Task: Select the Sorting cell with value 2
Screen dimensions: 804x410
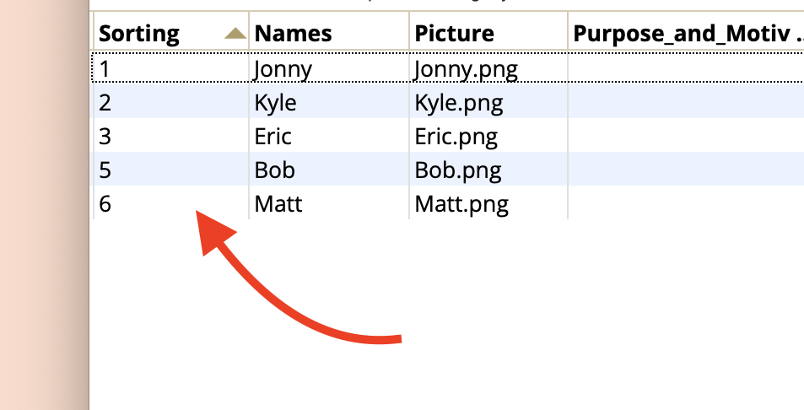Action: [171, 101]
